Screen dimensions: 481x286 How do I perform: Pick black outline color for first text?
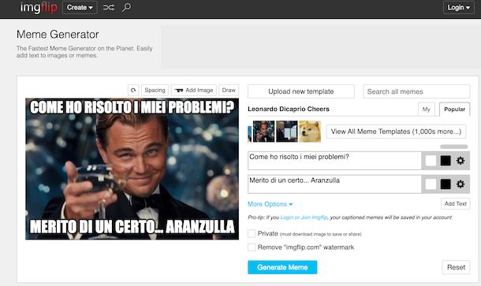click(x=446, y=160)
